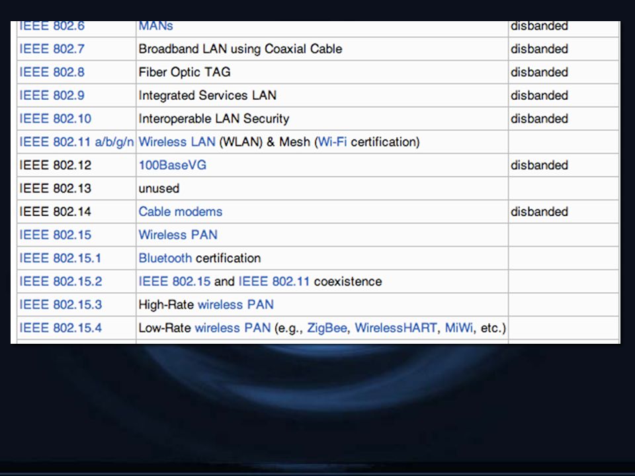Open the MANs link
635x476 pixels.
155,26
